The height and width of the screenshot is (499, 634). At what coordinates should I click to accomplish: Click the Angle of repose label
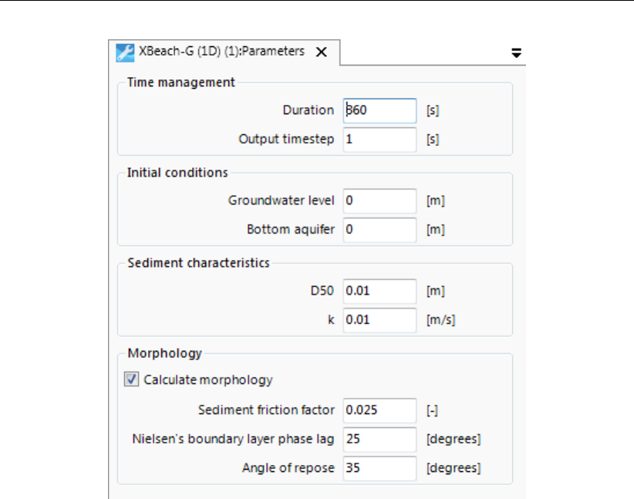[x=288, y=468]
